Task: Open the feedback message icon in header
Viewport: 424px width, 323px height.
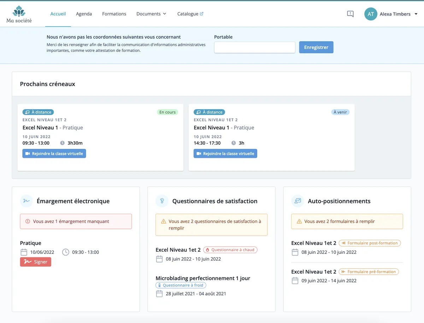Action: coord(350,14)
